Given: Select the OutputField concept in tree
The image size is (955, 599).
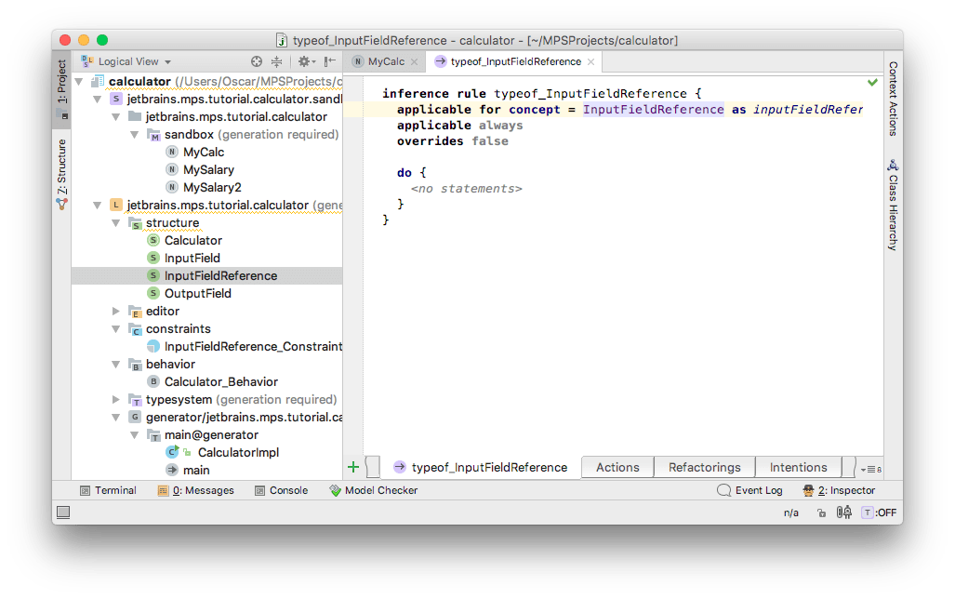Looking at the screenshot, I should pos(197,293).
